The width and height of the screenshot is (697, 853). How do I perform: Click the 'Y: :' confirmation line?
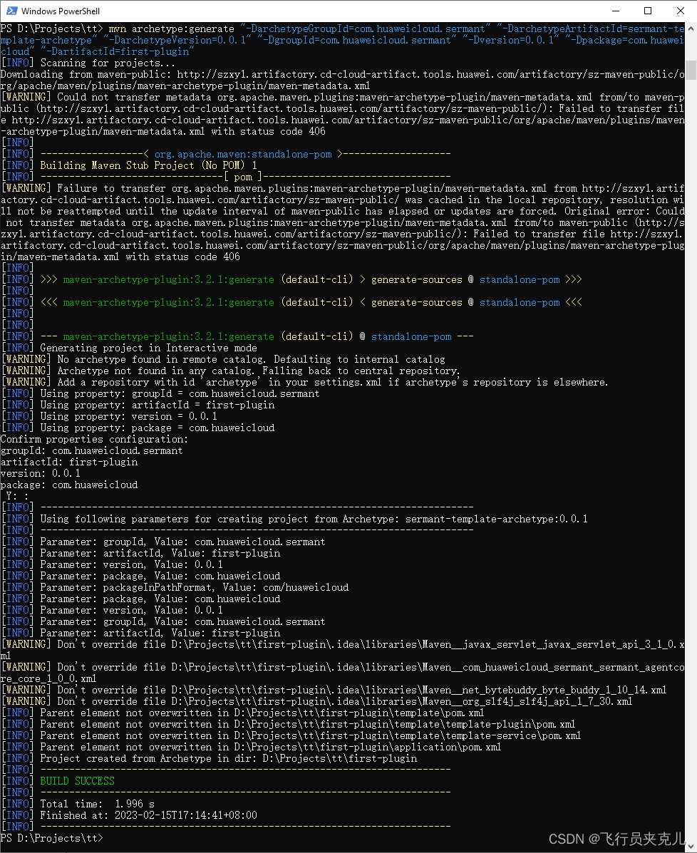[17, 496]
